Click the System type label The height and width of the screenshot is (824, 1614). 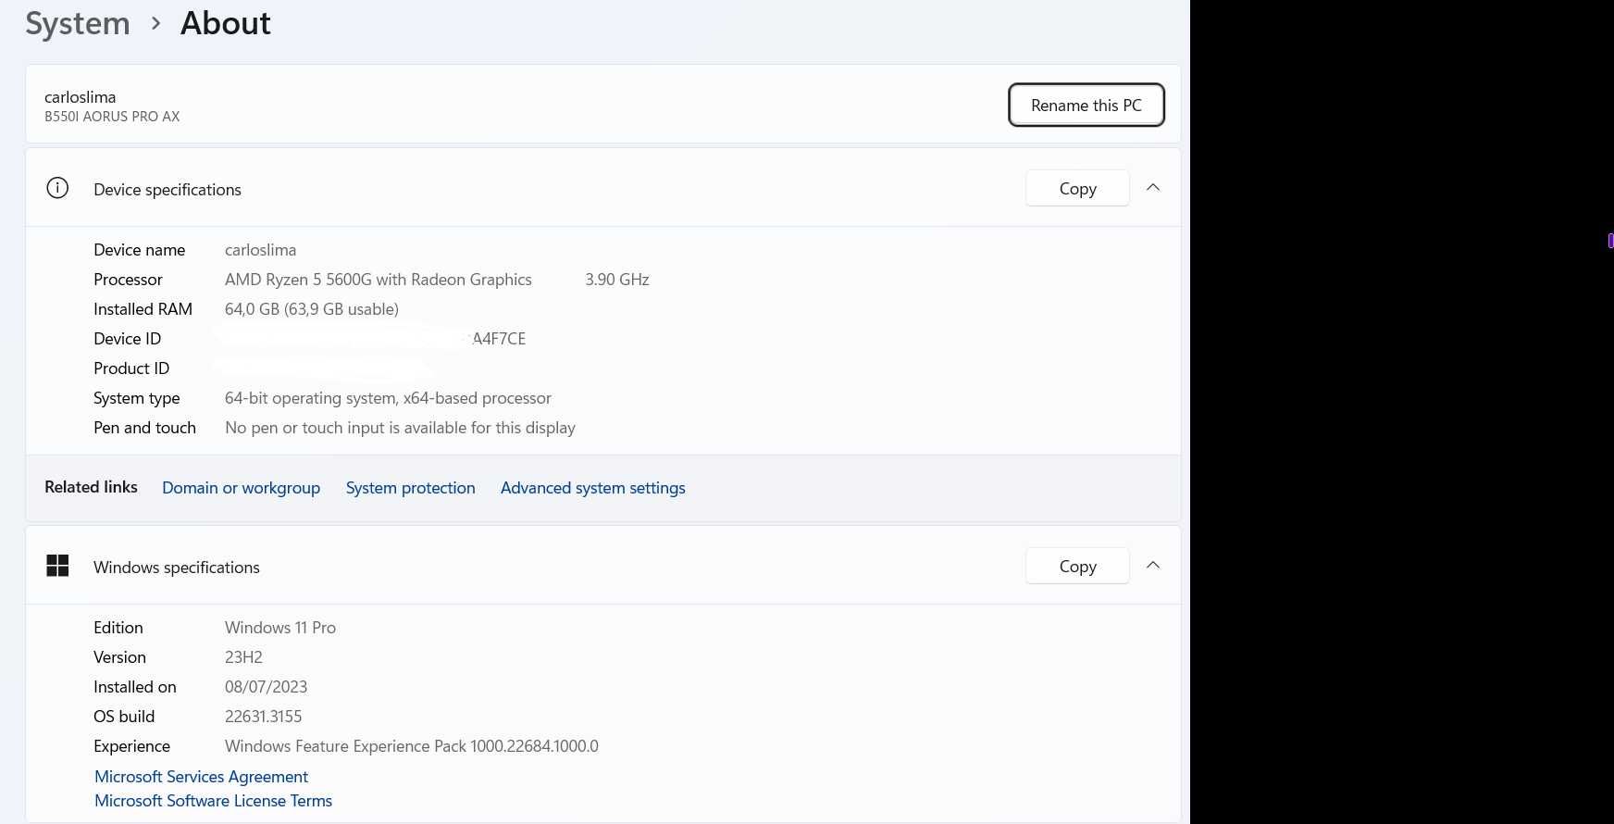(137, 398)
